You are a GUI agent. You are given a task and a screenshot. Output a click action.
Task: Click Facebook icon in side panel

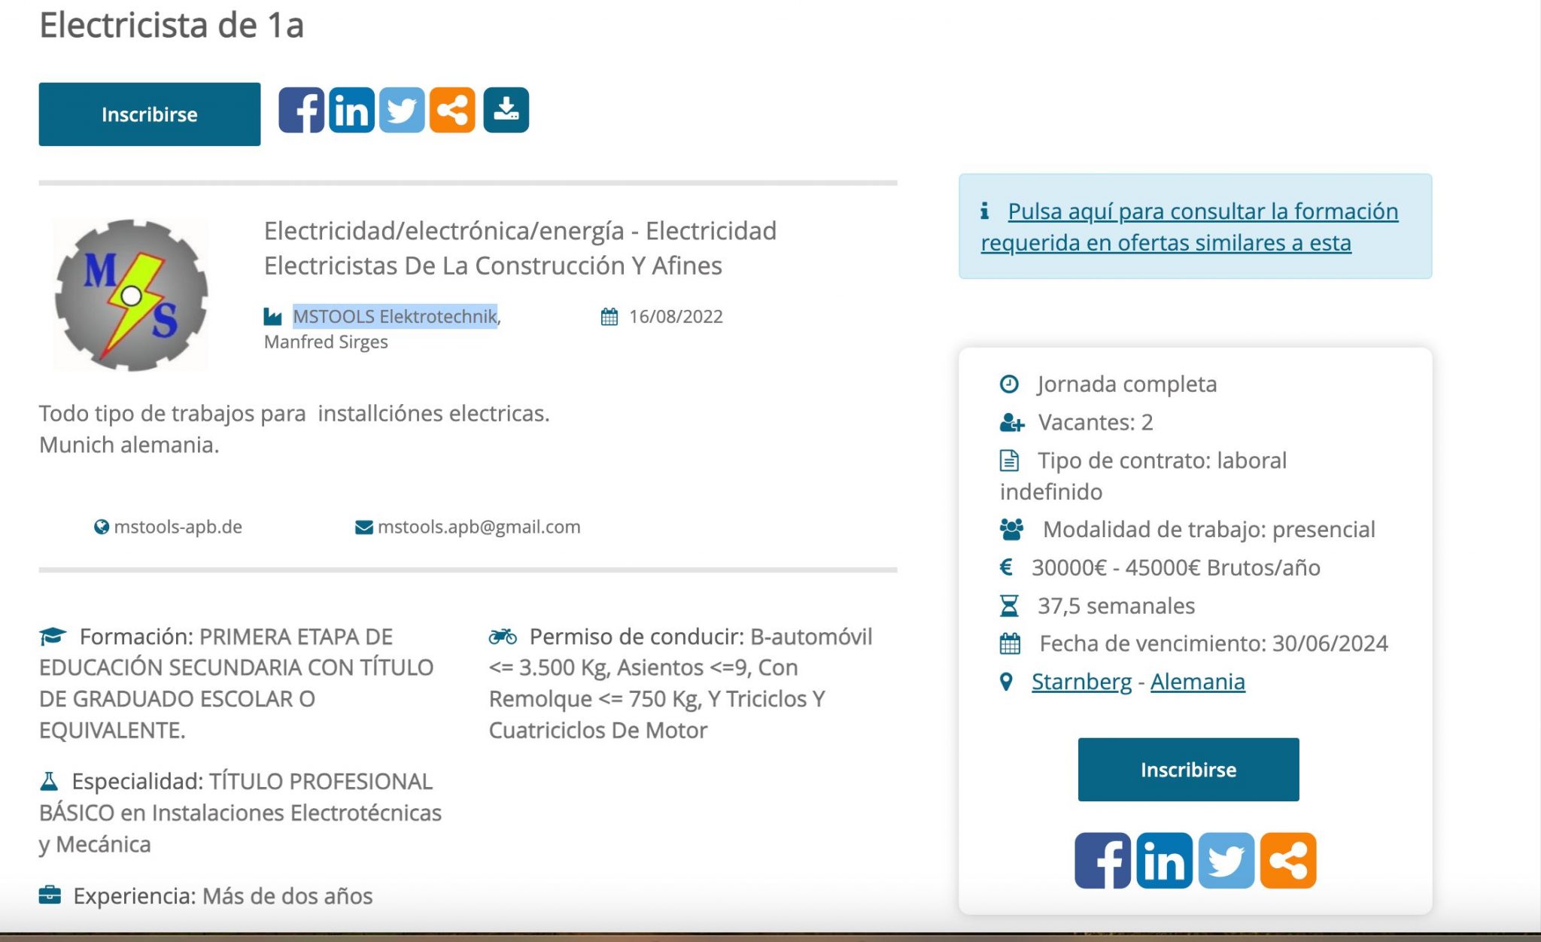[x=1102, y=860]
